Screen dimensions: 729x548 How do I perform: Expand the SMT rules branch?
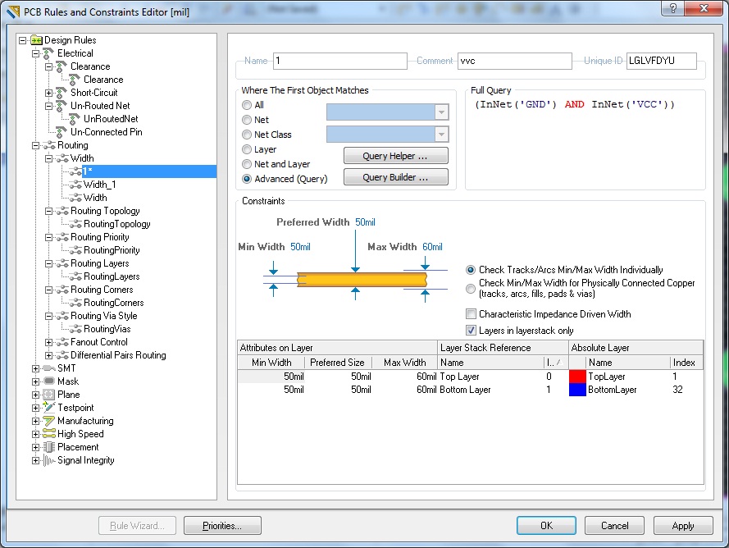(36, 368)
